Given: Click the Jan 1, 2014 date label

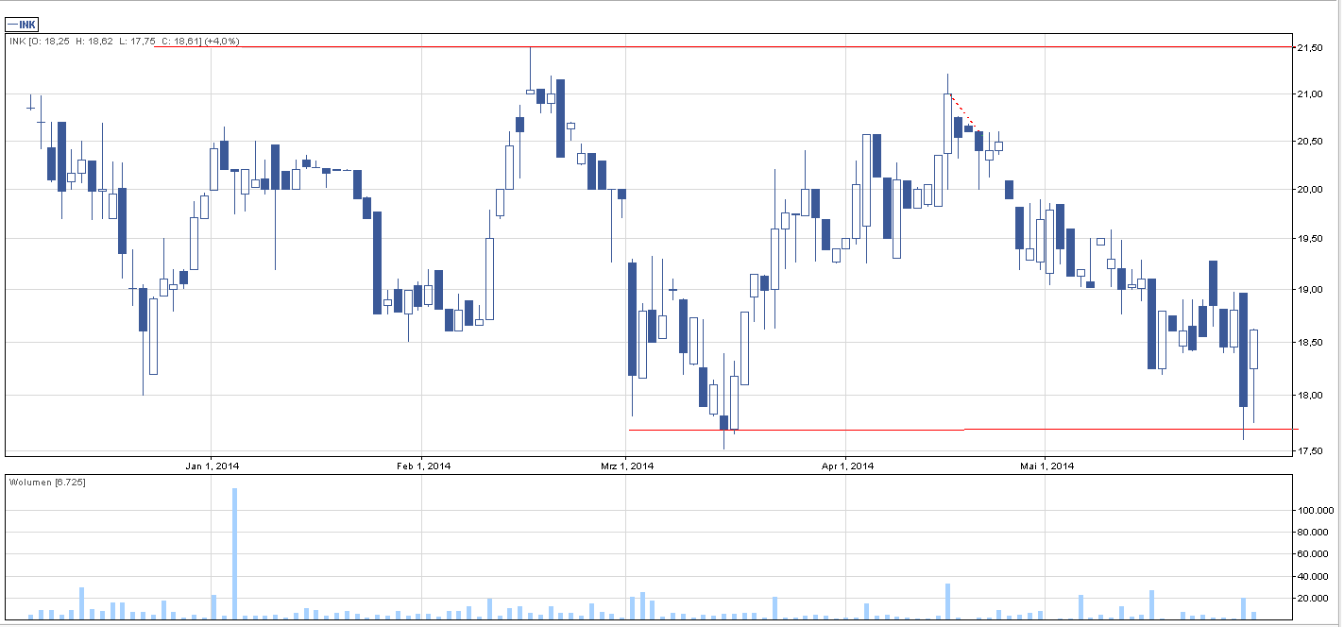Looking at the screenshot, I should [212, 466].
